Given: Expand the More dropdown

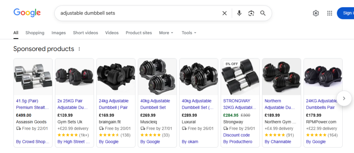Looking at the screenshot, I should tap(166, 33).
